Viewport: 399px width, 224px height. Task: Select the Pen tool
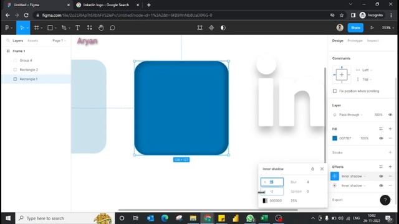(x=64, y=27)
